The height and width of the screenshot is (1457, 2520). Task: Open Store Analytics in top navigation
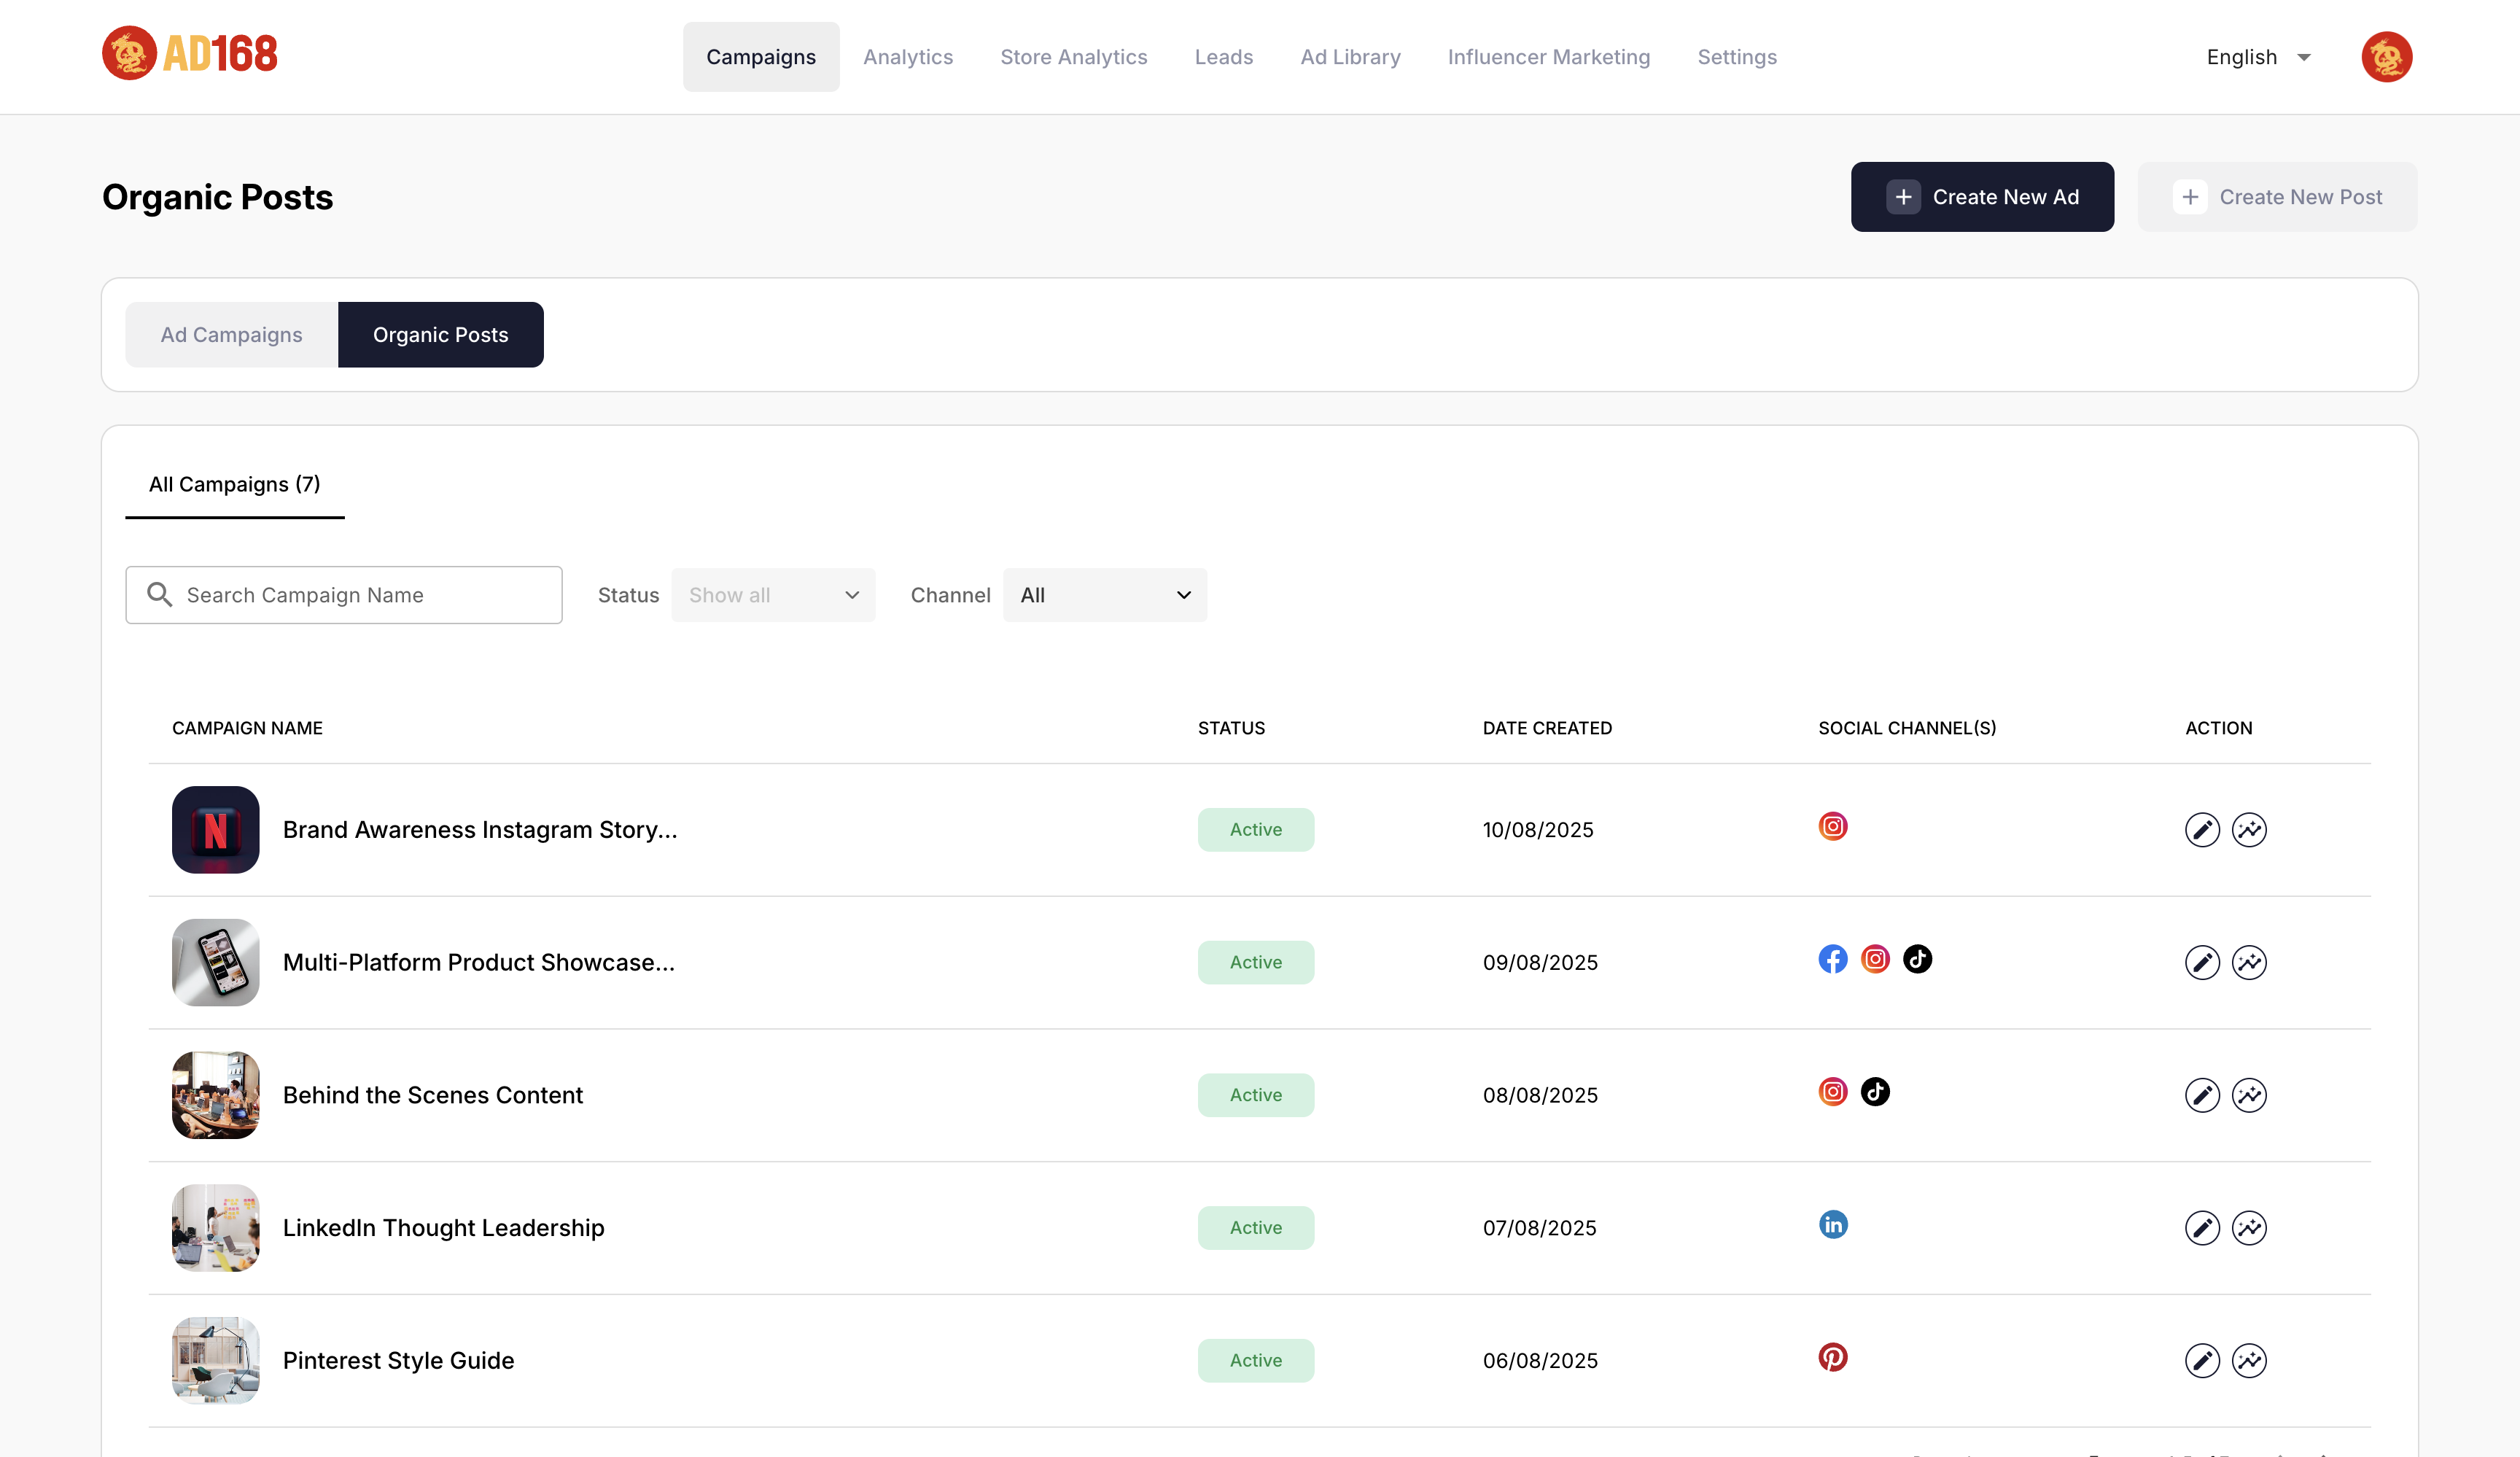[1073, 57]
